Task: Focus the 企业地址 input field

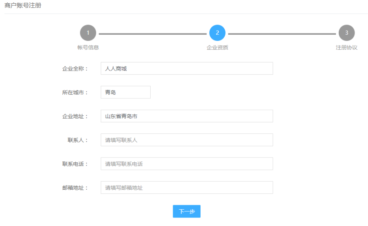Action: 187,116
